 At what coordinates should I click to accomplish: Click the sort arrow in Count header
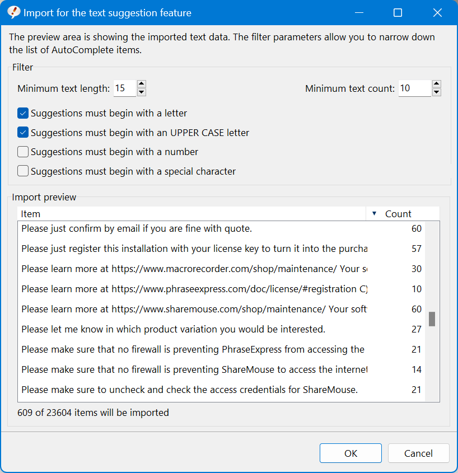[374, 214]
